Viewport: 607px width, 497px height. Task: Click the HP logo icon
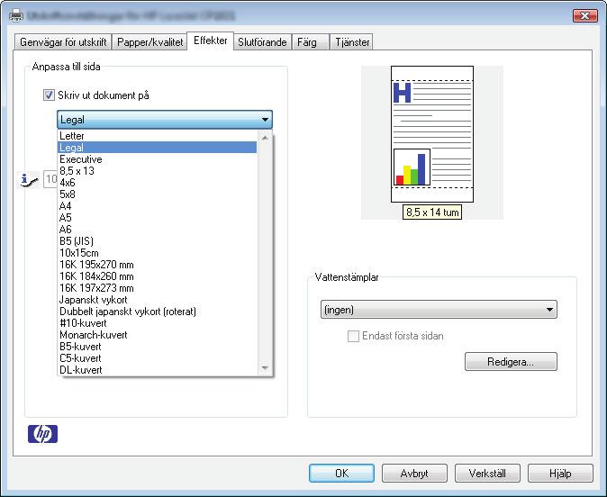[42, 434]
